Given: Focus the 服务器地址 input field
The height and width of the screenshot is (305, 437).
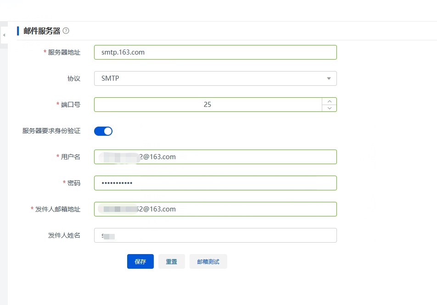Looking at the screenshot, I should 215,52.
